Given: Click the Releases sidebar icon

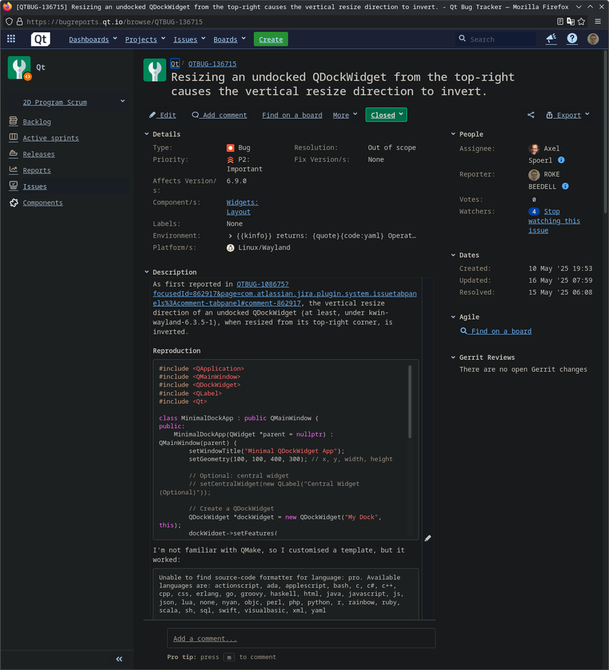Looking at the screenshot, I should click(x=13, y=153).
